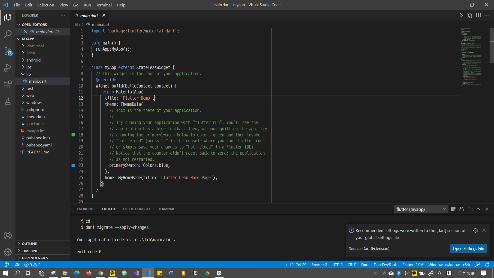This screenshot has width=494, height=278.
Task: Open the Testing flask view
Action: (8, 101)
